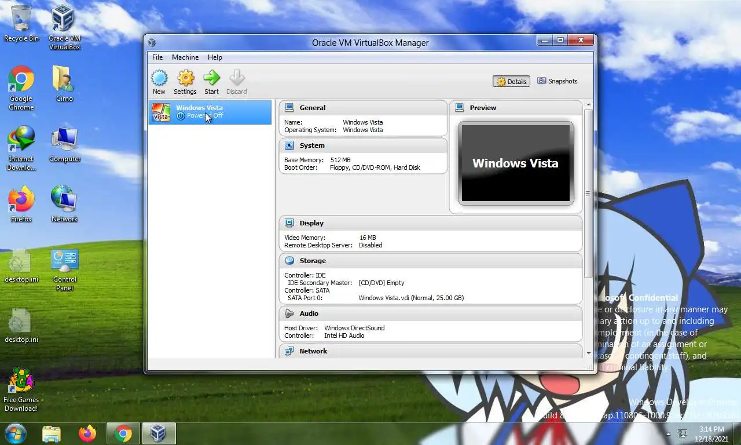The image size is (741, 445).
Task: Open the Computer desktop icon
Action: tap(64, 144)
